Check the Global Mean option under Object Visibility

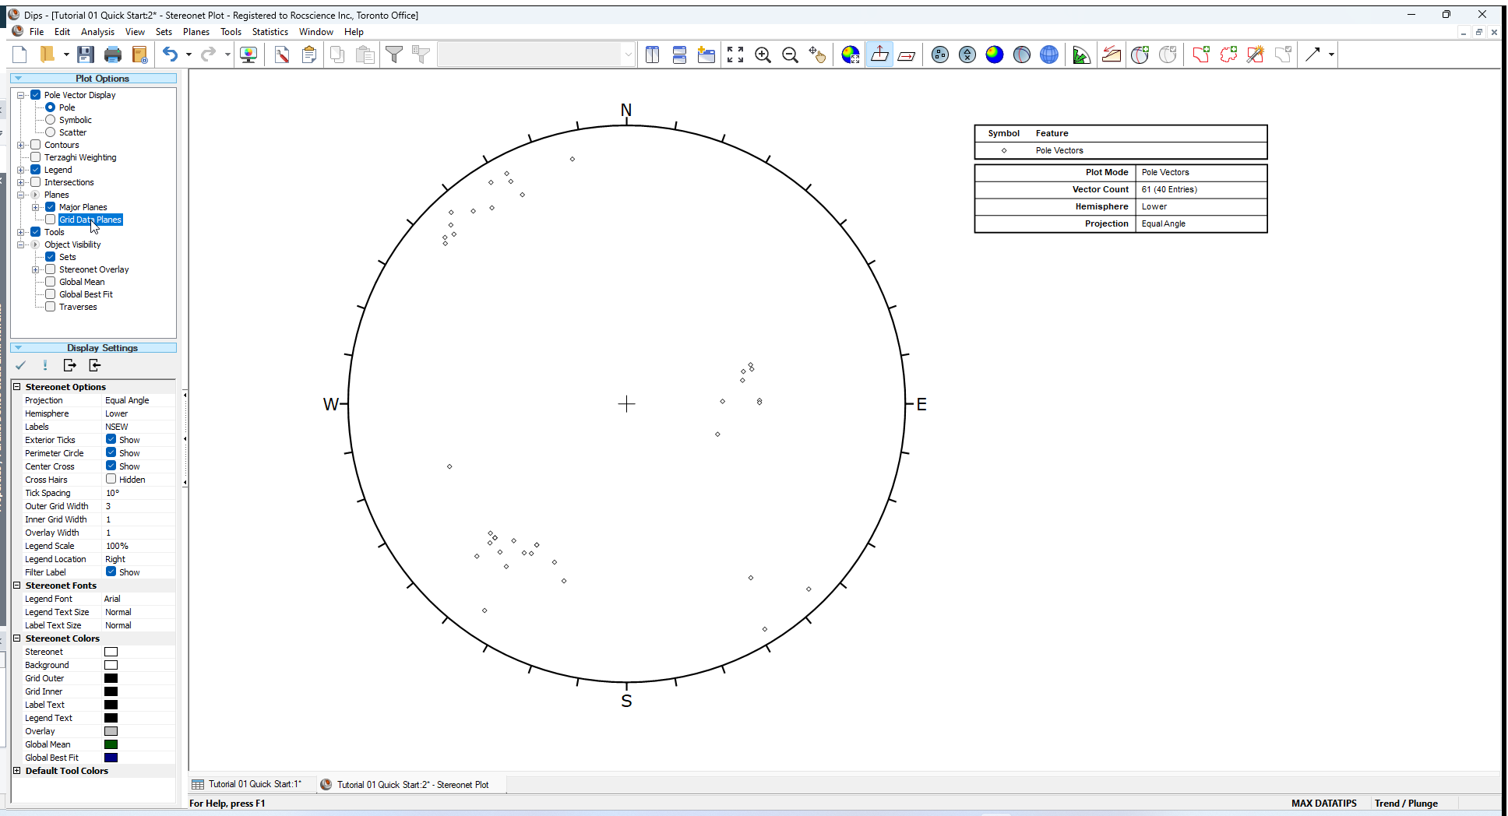pyautogui.click(x=51, y=281)
